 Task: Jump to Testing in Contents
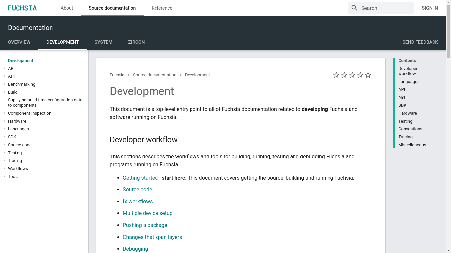coord(405,121)
